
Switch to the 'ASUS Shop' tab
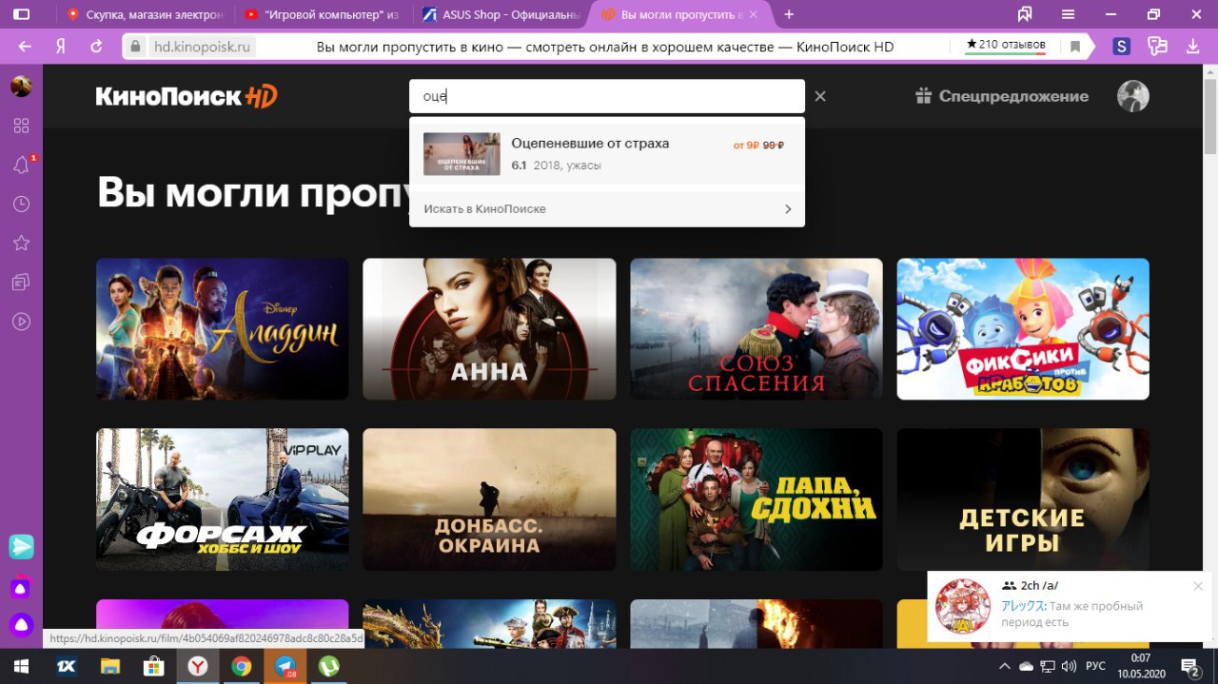tap(501, 14)
